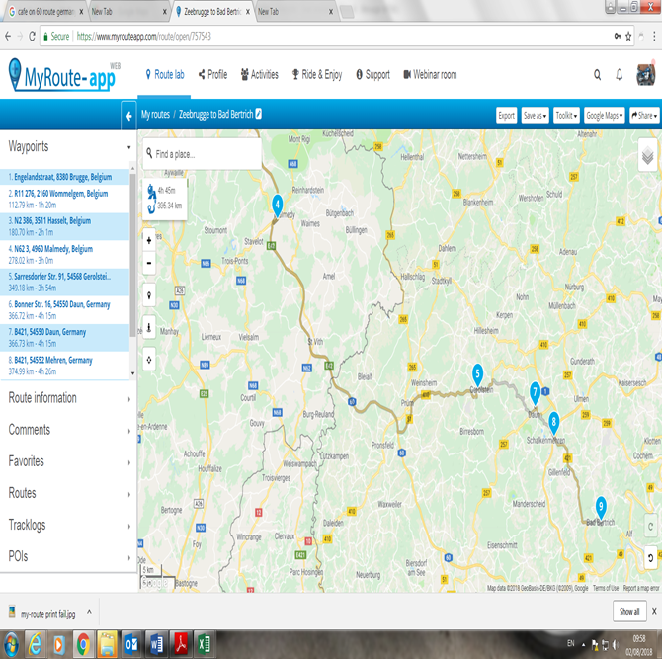Open the map layers selector icon
662x659 pixels.
point(647,155)
